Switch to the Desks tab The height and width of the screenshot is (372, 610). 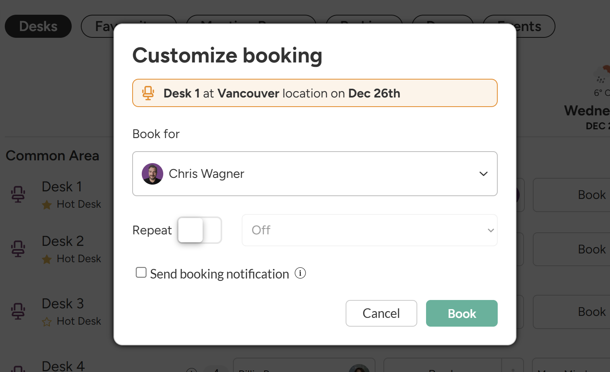click(x=38, y=26)
